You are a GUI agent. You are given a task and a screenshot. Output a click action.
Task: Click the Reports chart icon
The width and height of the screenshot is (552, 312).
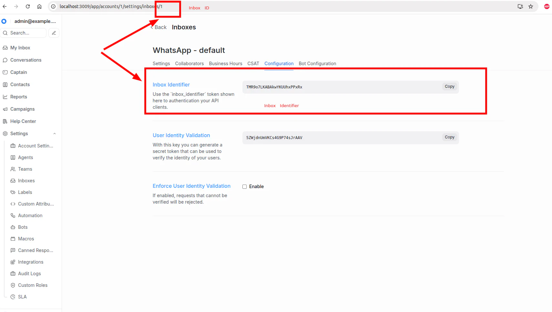5,97
